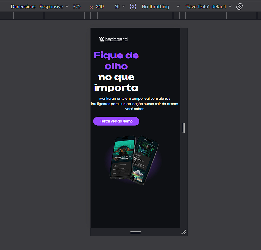
Task: Open the Dimensions Responsive device dropdown
Action: click(54, 7)
